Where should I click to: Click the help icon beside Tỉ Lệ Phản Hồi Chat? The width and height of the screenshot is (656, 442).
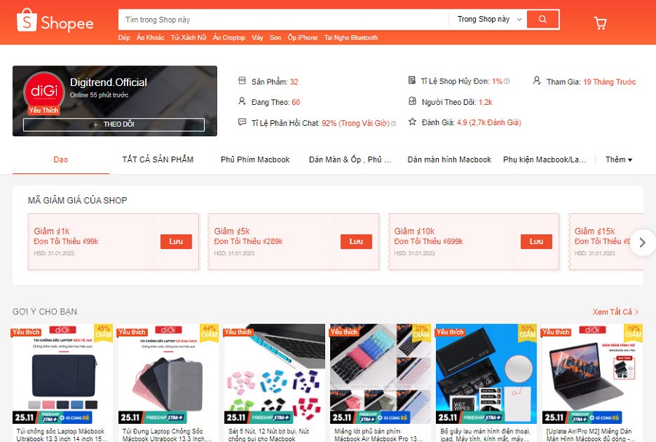click(x=394, y=124)
